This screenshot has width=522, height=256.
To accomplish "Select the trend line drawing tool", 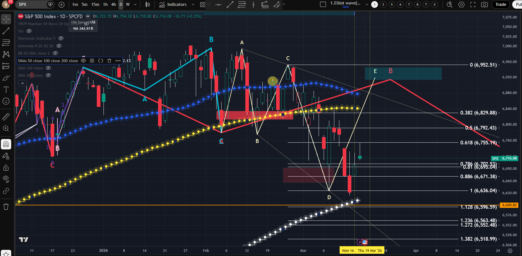I will click(6, 31).
